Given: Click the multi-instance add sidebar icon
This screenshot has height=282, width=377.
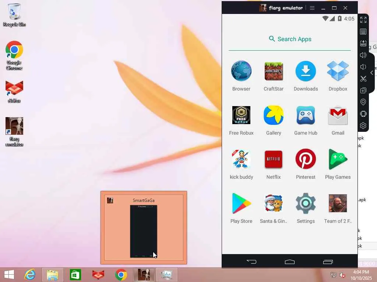Looking at the screenshot, I should [363, 90].
